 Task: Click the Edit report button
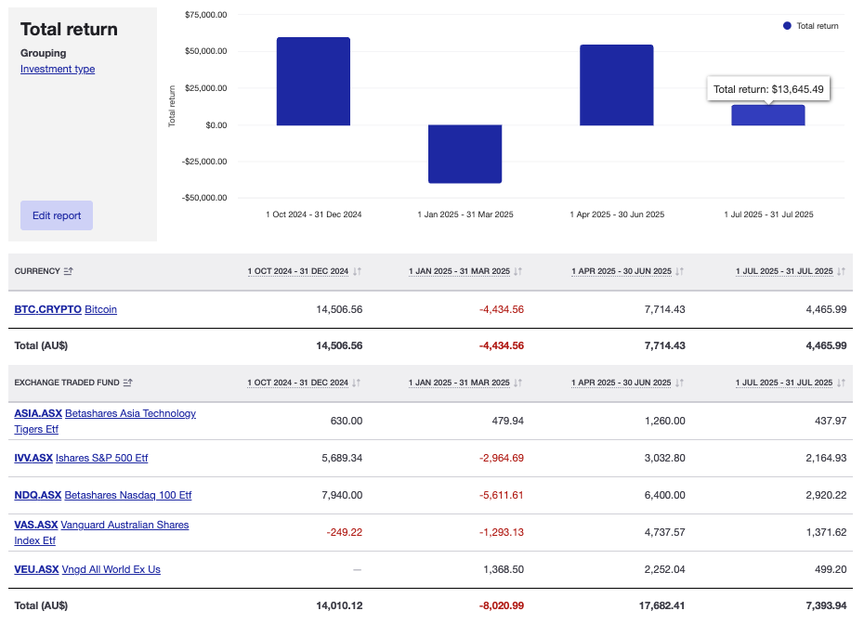coord(56,214)
